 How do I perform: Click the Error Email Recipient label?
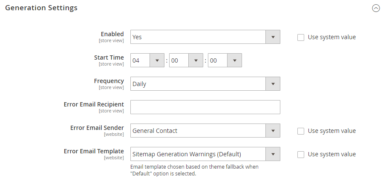point(94,104)
